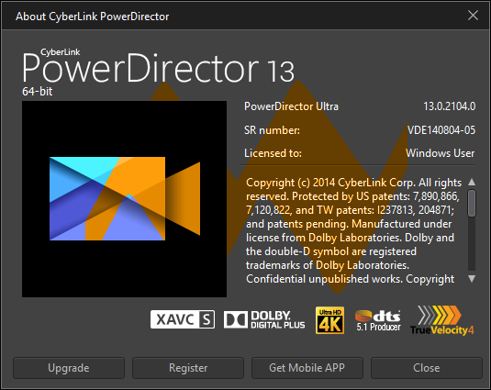The height and width of the screenshot is (390, 491).
Task: Click the 'Windows User' licensee name
Action: tap(440, 153)
